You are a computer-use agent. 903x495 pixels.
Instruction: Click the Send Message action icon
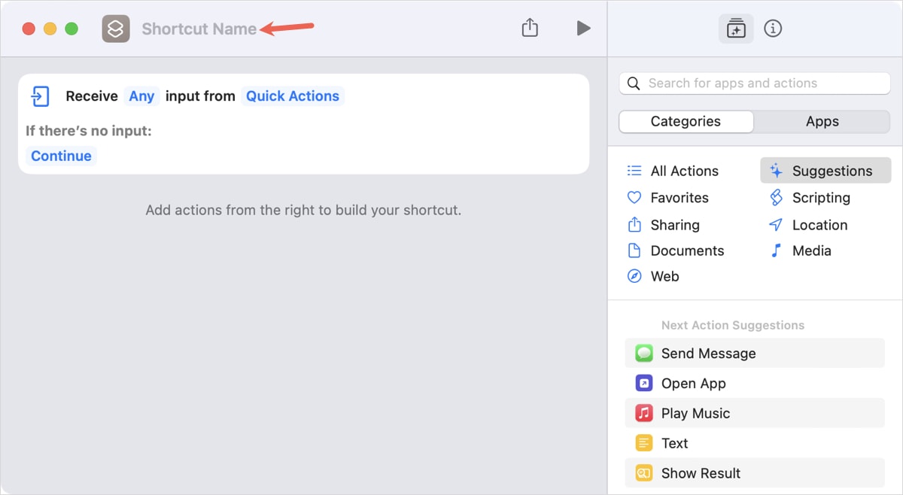click(643, 353)
